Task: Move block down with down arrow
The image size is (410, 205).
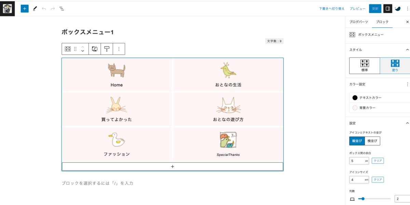Action: 82,51
